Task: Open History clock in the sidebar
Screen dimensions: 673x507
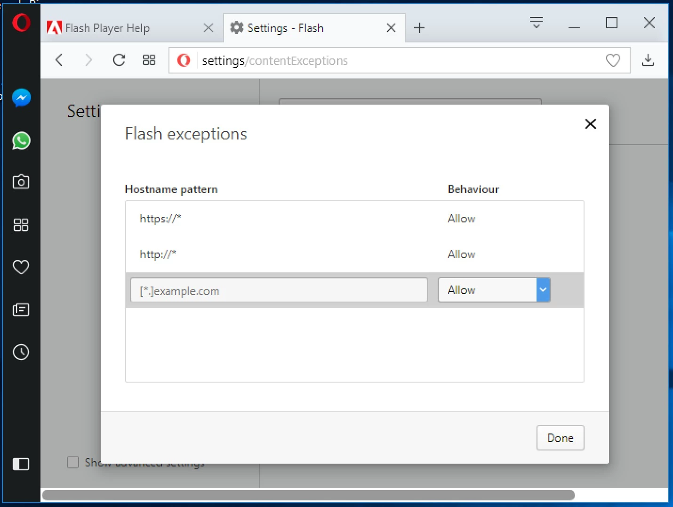Action: point(21,352)
